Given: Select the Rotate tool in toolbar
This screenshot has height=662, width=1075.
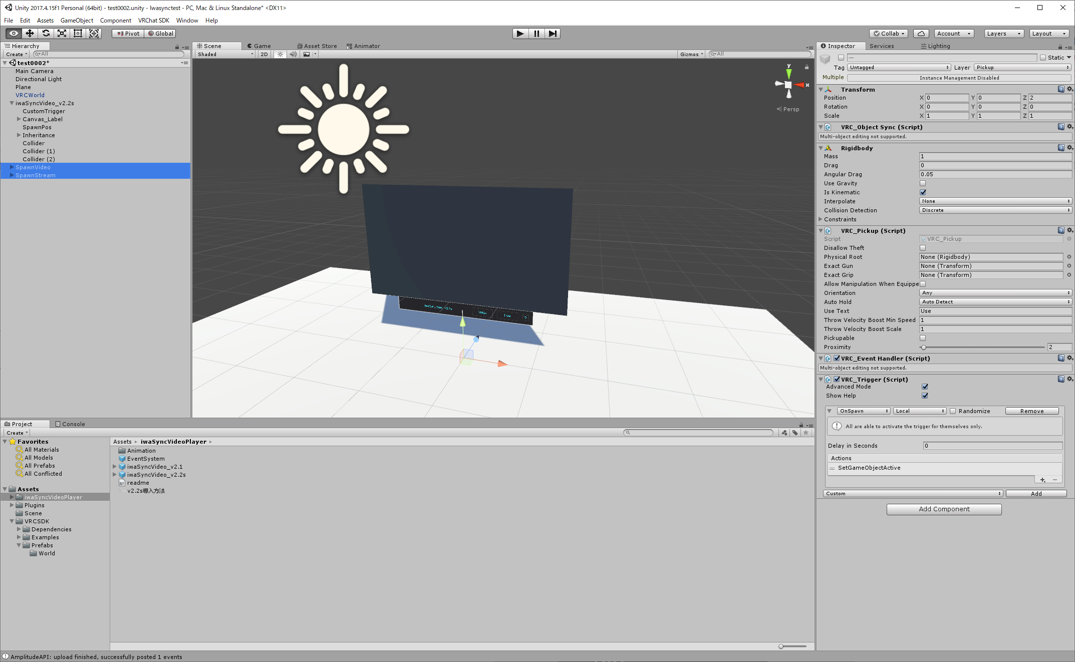Looking at the screenshot, I should point(46,34).
